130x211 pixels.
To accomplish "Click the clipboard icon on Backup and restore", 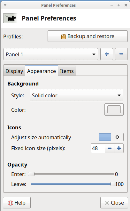I will coord(64,37).
